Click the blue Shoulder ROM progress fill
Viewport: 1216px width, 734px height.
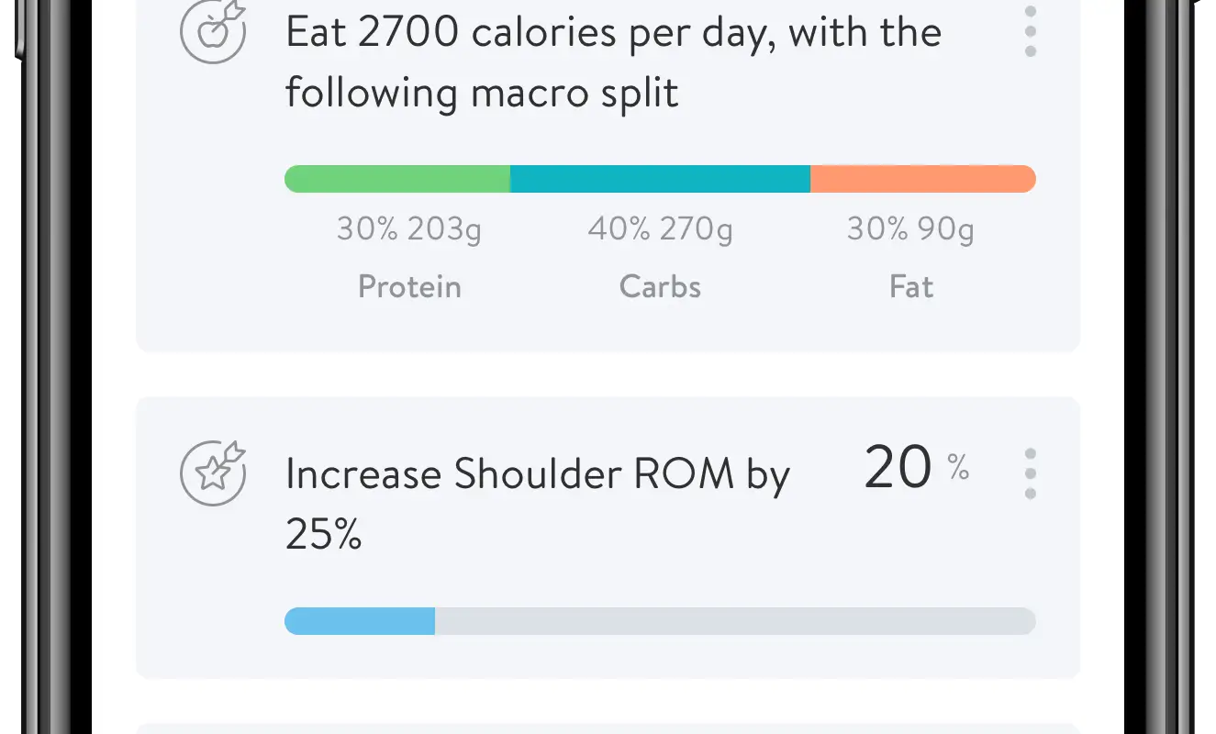(x=360, y=621)
